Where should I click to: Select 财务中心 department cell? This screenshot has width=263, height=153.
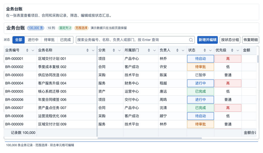coord(141,83)
